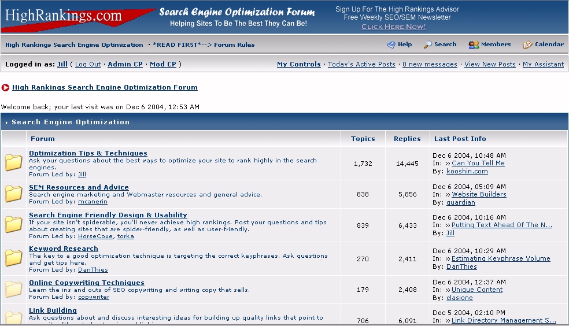Screen dimensions: 569x326
Task: Open last post 'Putting Text Ahead Of The N...'
Action: click(502, 225)
